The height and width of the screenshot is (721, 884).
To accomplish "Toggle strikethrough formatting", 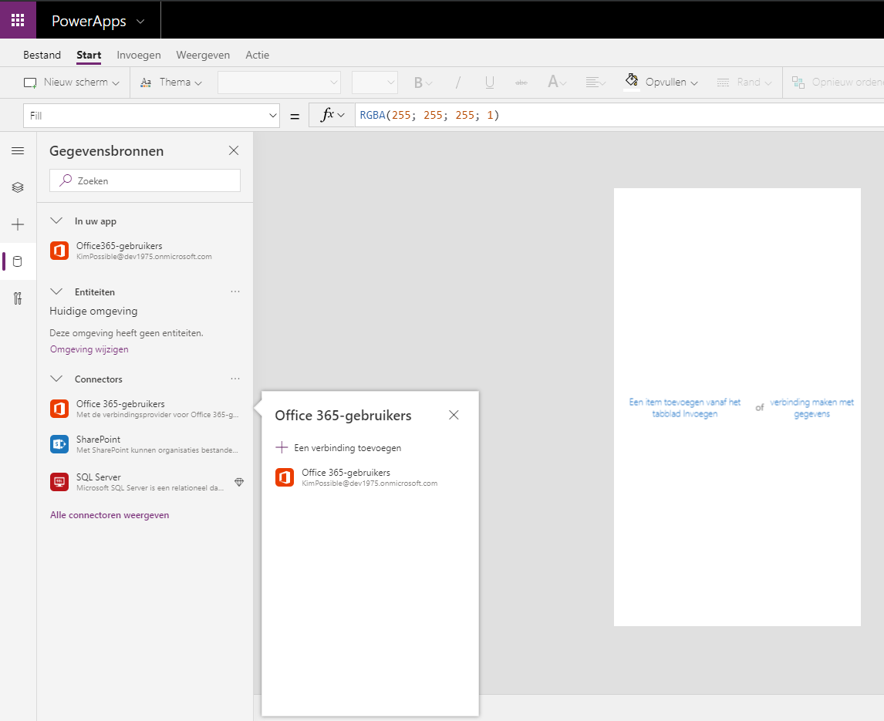I will point(521,83).
